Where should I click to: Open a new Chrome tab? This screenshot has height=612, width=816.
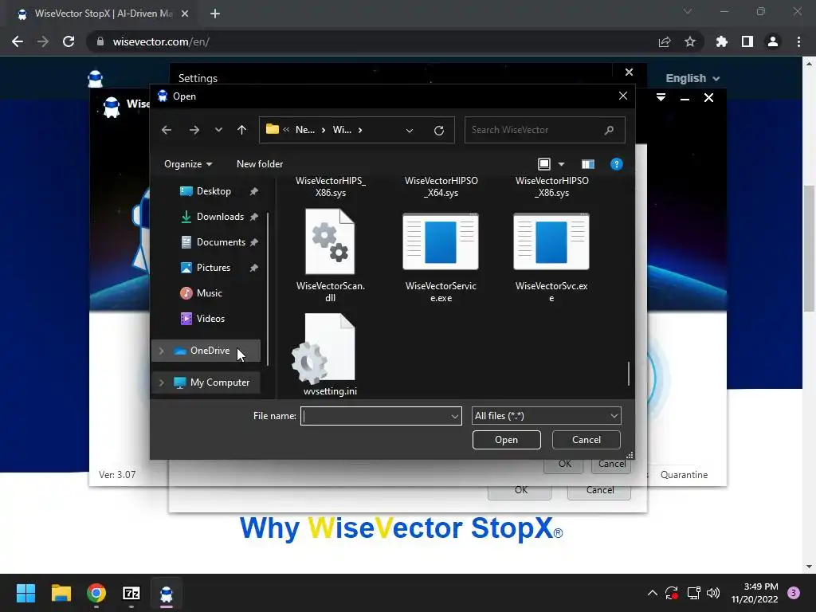(215, 14)
